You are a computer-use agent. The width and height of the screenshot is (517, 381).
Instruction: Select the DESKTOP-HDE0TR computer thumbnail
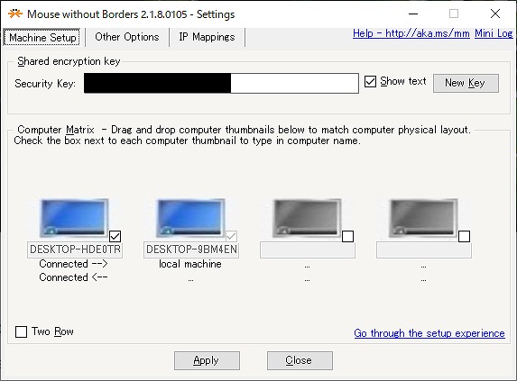[74, 218]
